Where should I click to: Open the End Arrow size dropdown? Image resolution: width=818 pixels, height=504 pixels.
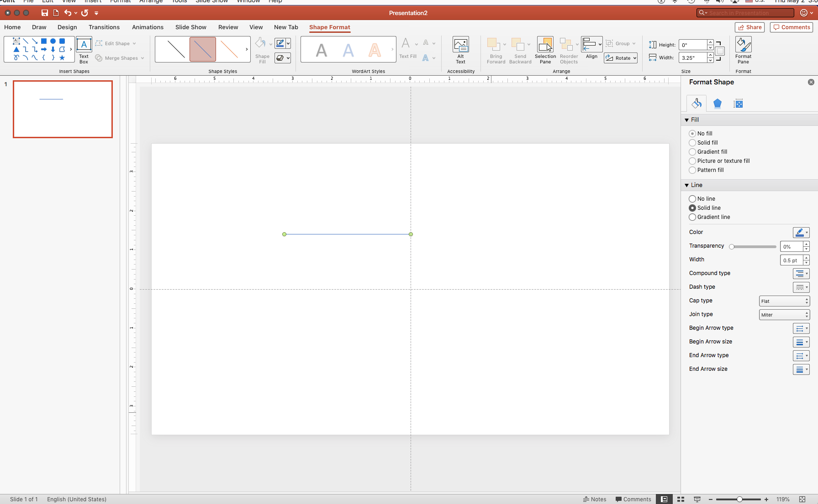(x=801, y=369)
